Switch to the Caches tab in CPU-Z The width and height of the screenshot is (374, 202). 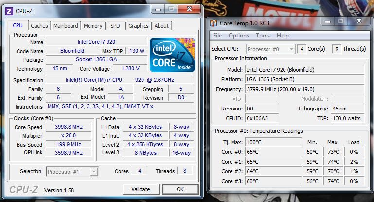tap(39, 26)
